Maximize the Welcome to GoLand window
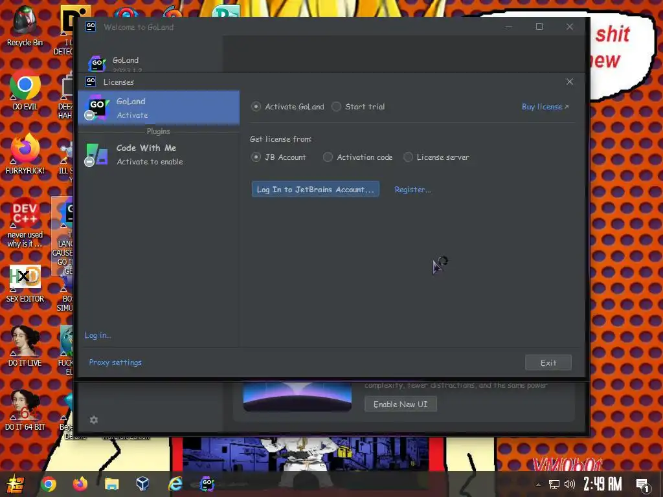 pyautogui.click(x=539, y=27)
